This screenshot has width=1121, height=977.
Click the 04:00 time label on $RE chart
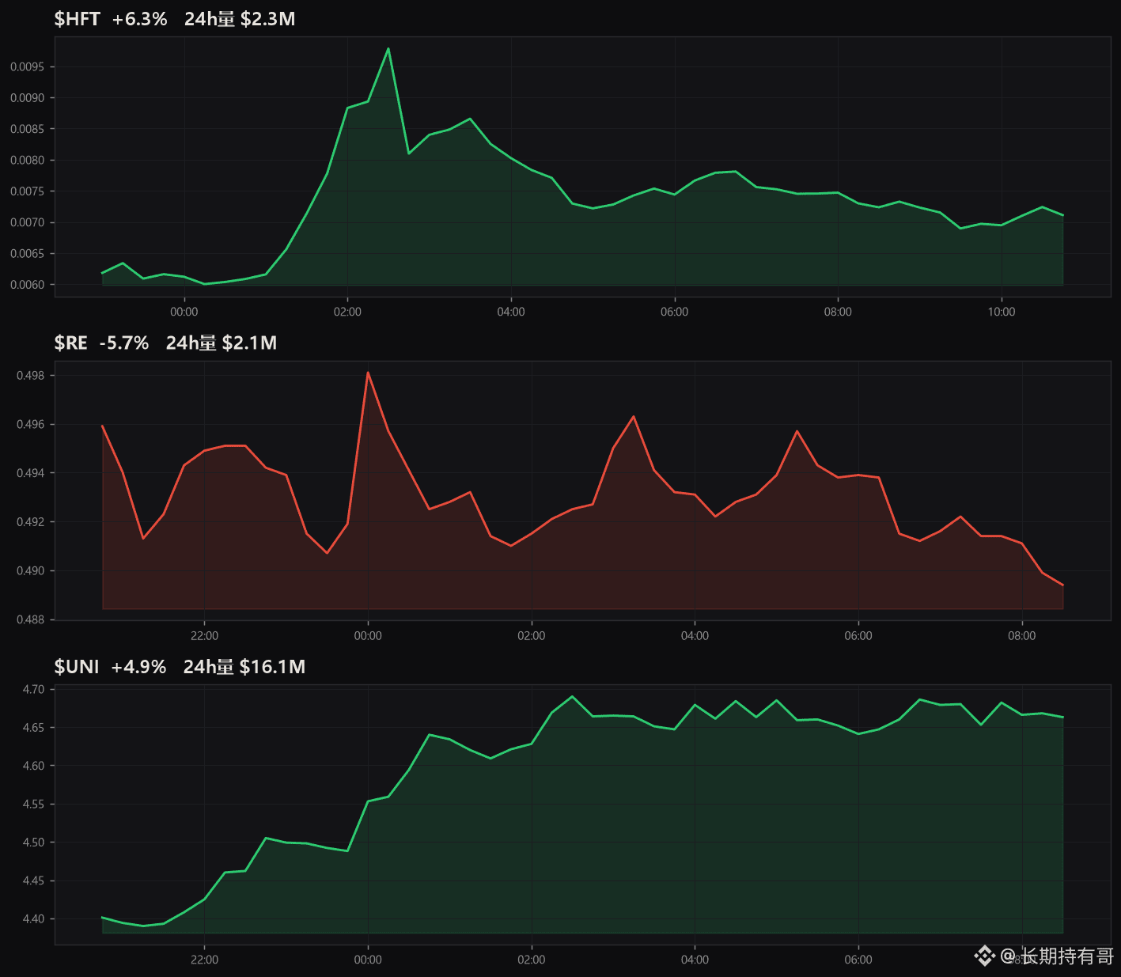pos(695,636)
